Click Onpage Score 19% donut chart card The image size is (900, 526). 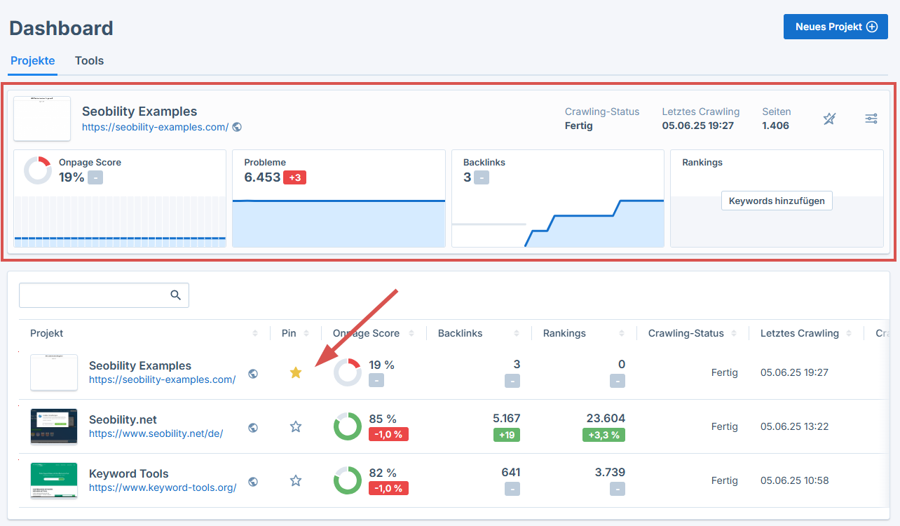click(120, 198)
